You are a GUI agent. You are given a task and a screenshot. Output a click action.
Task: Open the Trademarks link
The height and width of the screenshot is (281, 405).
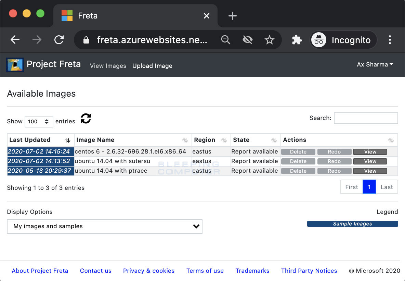point(252,271)
